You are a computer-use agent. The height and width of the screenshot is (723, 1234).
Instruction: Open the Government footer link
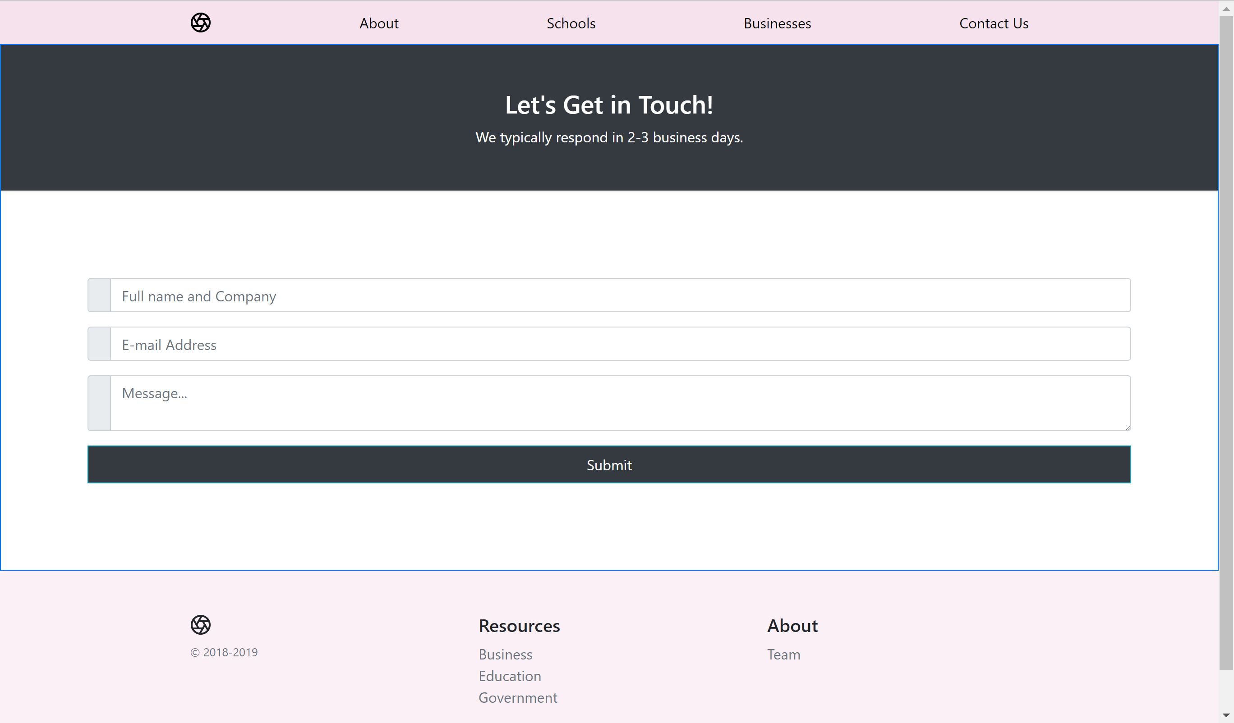(x=518, y=698)
